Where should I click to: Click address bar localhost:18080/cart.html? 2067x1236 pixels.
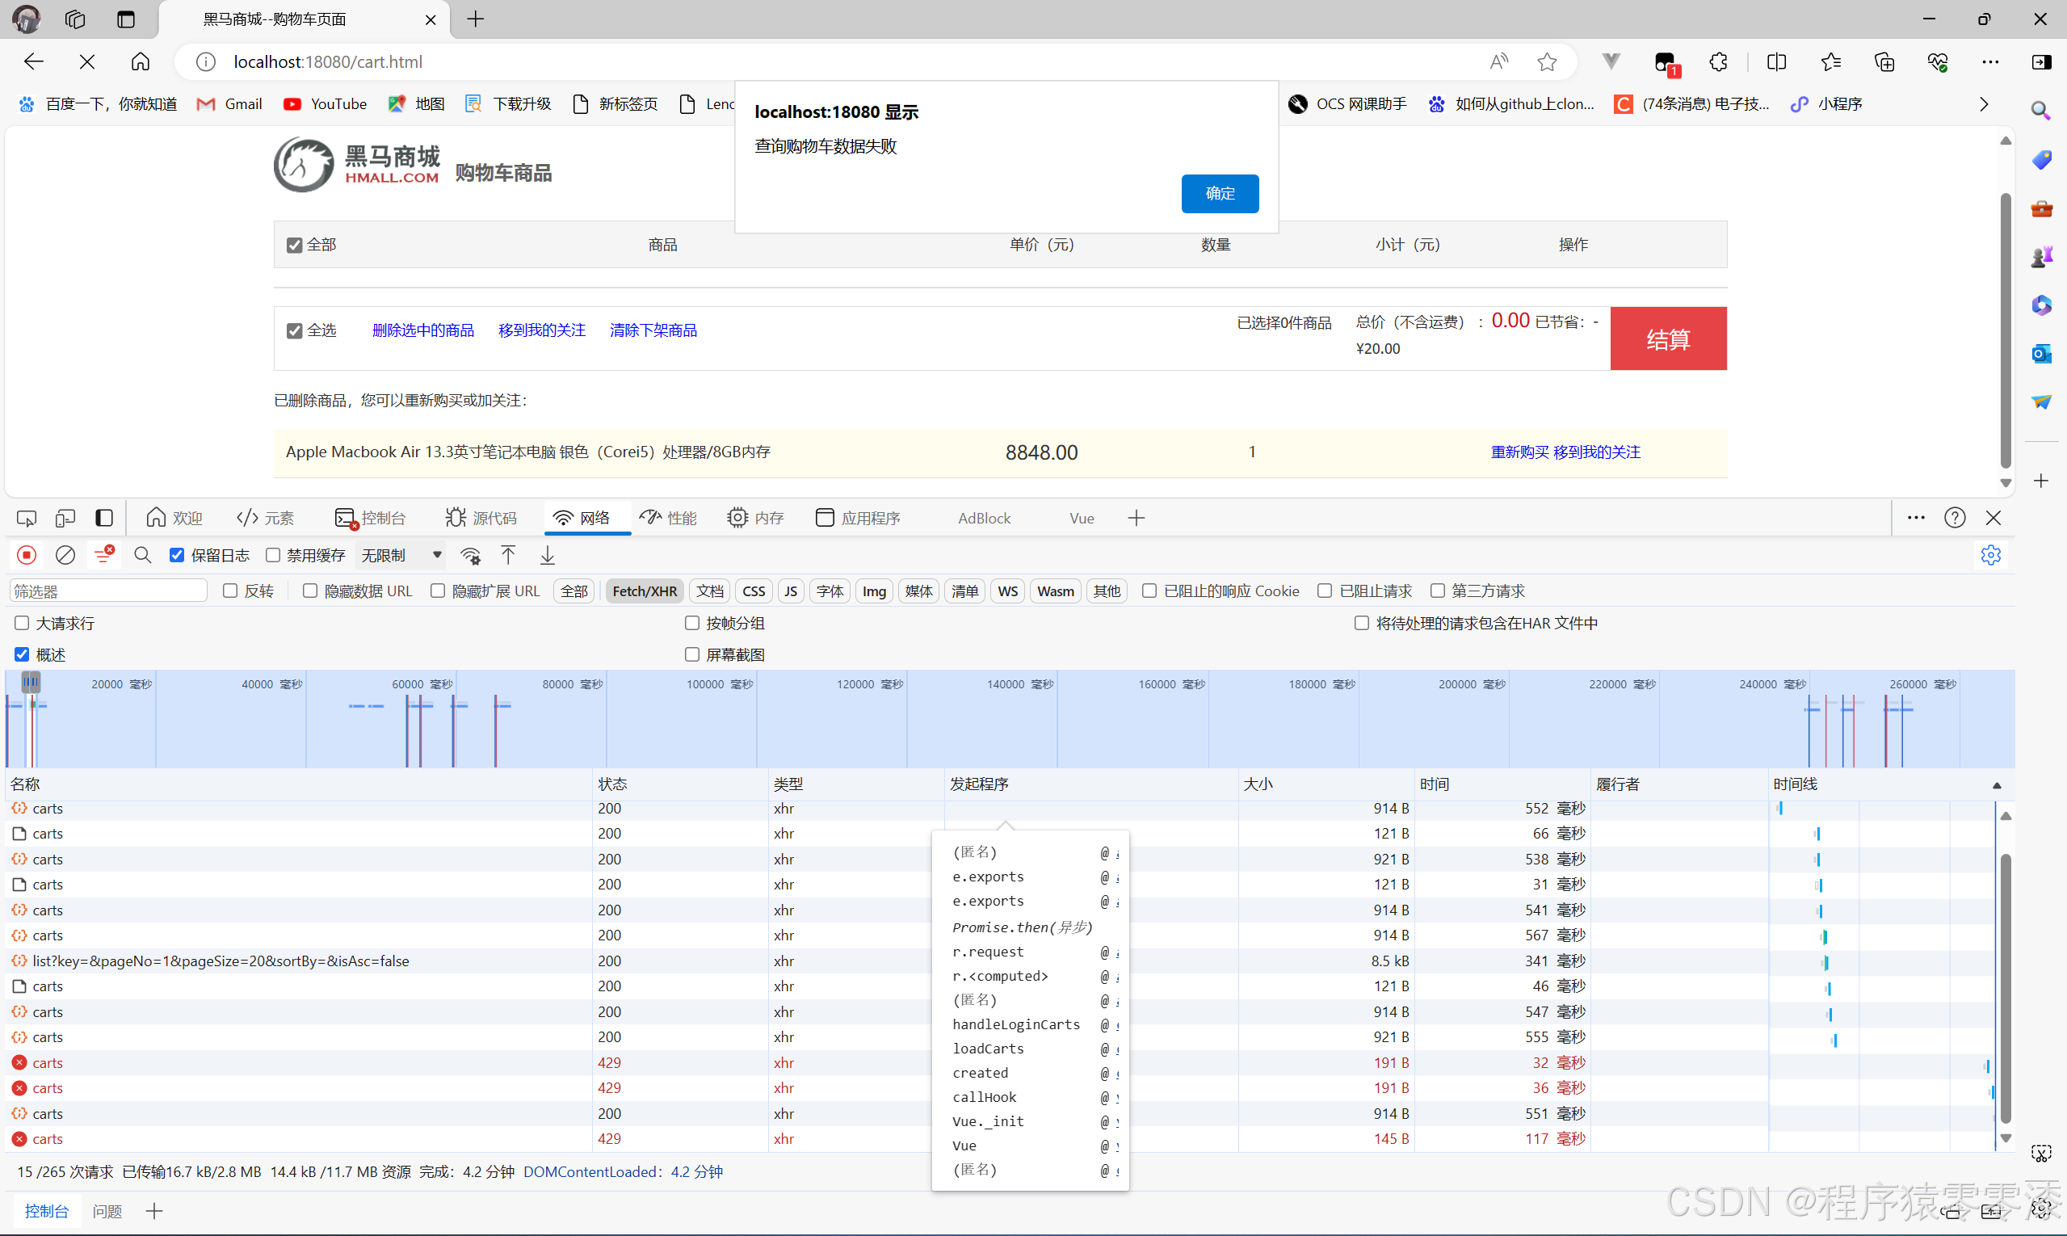click(328, 61)
